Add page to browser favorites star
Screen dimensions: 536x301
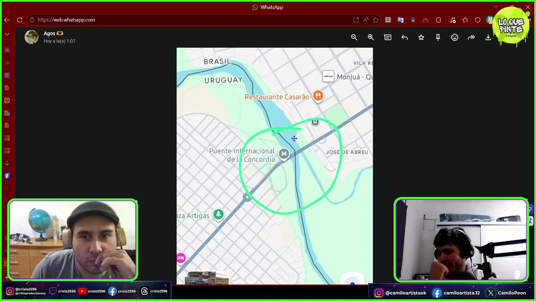pyautogui.click(x=376, y=20)
